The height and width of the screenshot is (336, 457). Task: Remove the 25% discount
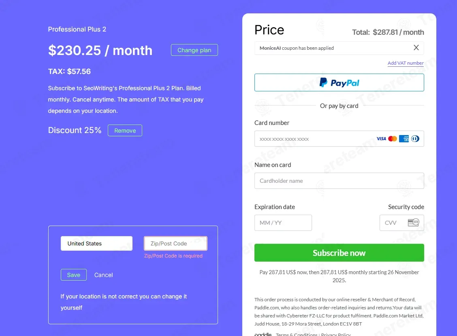coord(125,131)
